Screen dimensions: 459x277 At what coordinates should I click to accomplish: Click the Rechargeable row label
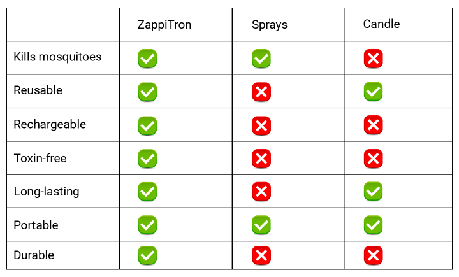tap(50, 125)
